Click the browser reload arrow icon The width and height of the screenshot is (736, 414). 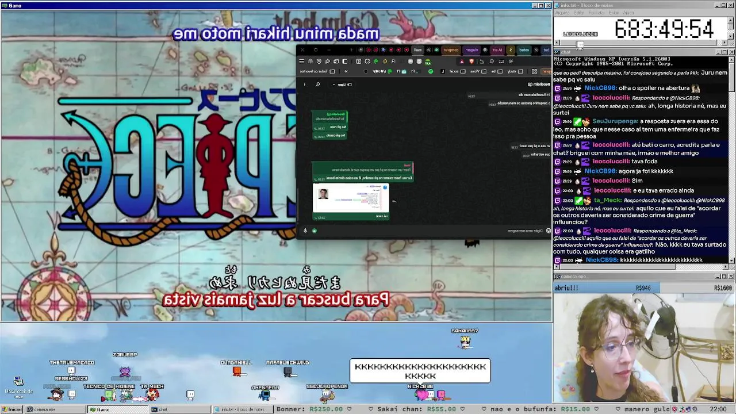482,62
